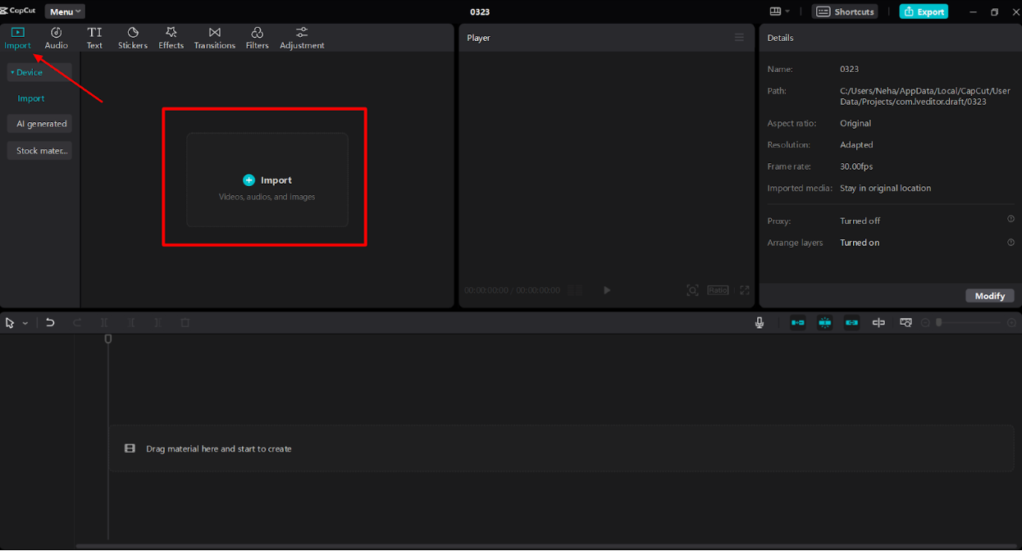This screenshot has height=551, width=1022.
Task: Undo the last action
Action: point(50,323)
